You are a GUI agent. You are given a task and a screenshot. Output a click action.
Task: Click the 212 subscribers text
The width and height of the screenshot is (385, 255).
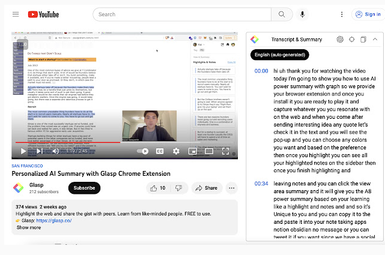(44, 191)
